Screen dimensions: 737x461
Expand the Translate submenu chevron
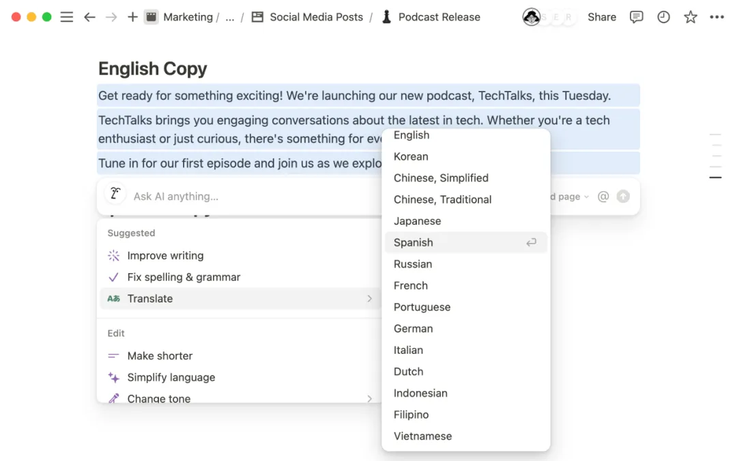[369, 298]
